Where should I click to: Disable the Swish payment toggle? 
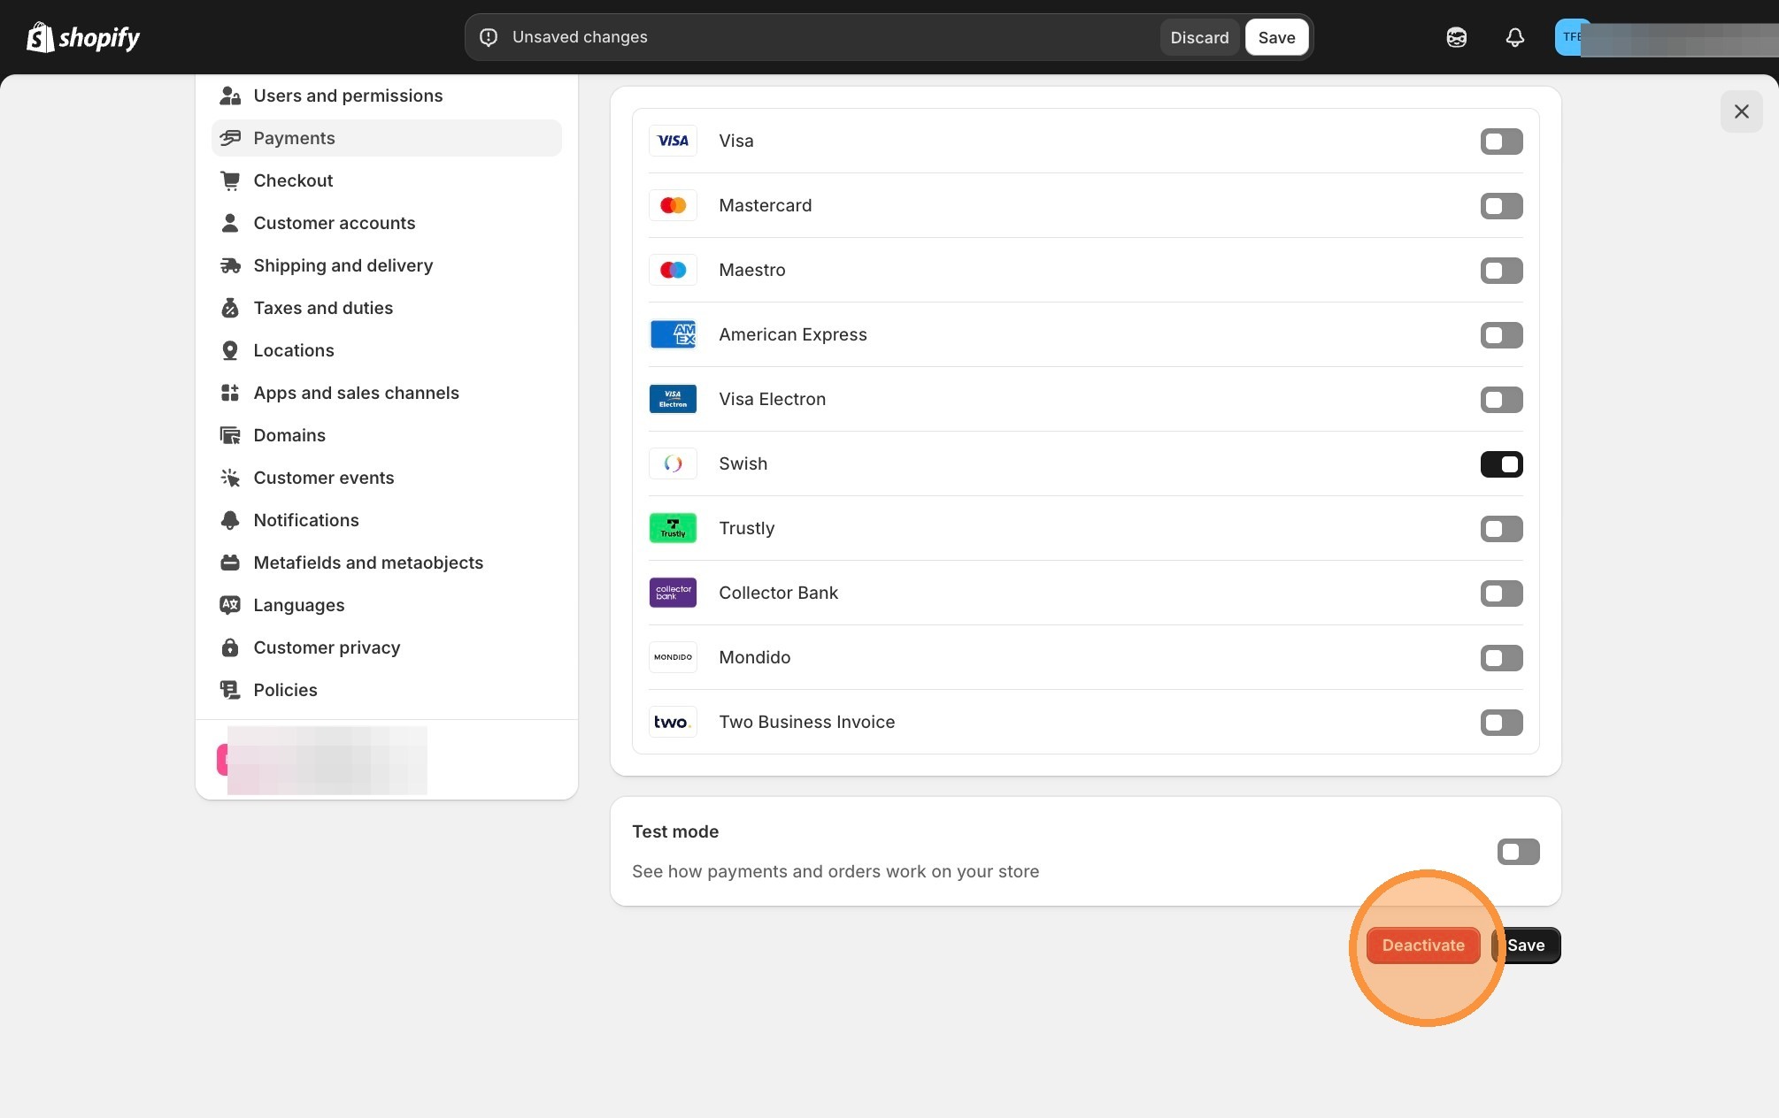click(x=1501, y=464)
